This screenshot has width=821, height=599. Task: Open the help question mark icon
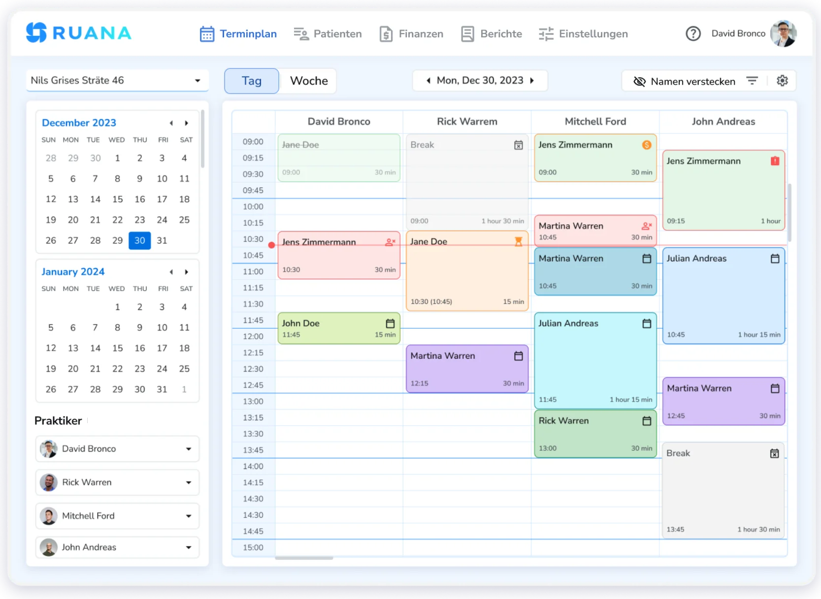point(693,33)
